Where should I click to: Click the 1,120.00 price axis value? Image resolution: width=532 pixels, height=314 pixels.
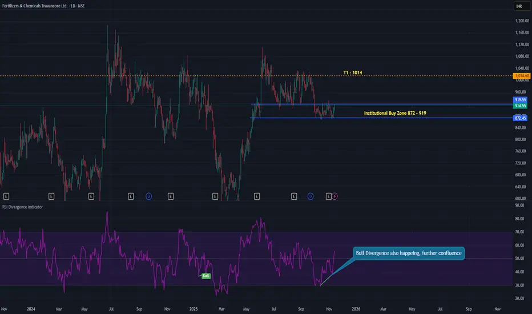tap(522, 45)
